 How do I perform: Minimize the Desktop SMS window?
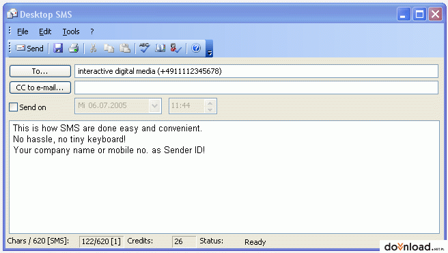point(404,14)
